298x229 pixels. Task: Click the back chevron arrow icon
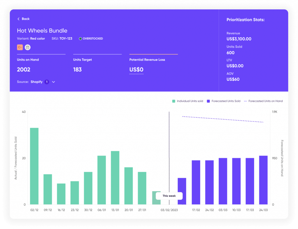click(x=18, y=19)
